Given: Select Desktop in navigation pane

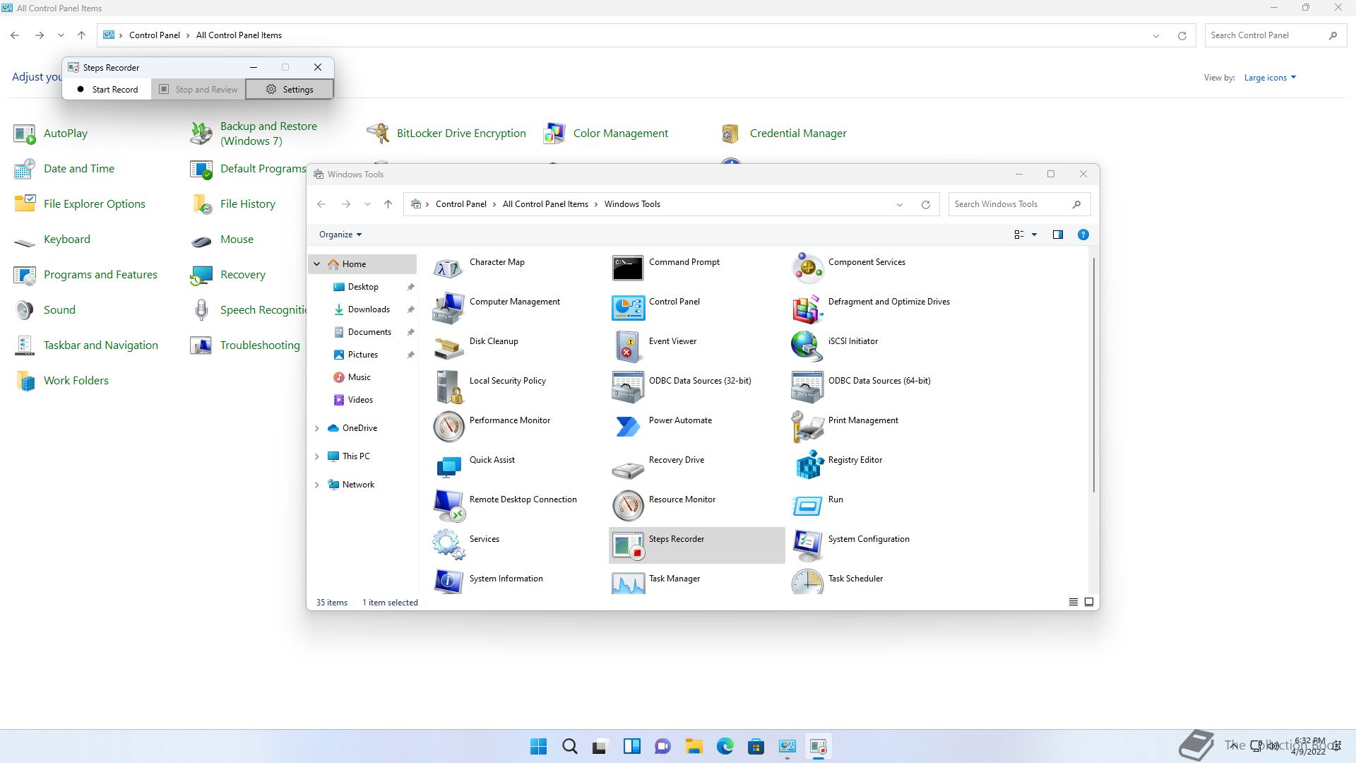Looking at the screenshot, I should (x=363, y=287).
